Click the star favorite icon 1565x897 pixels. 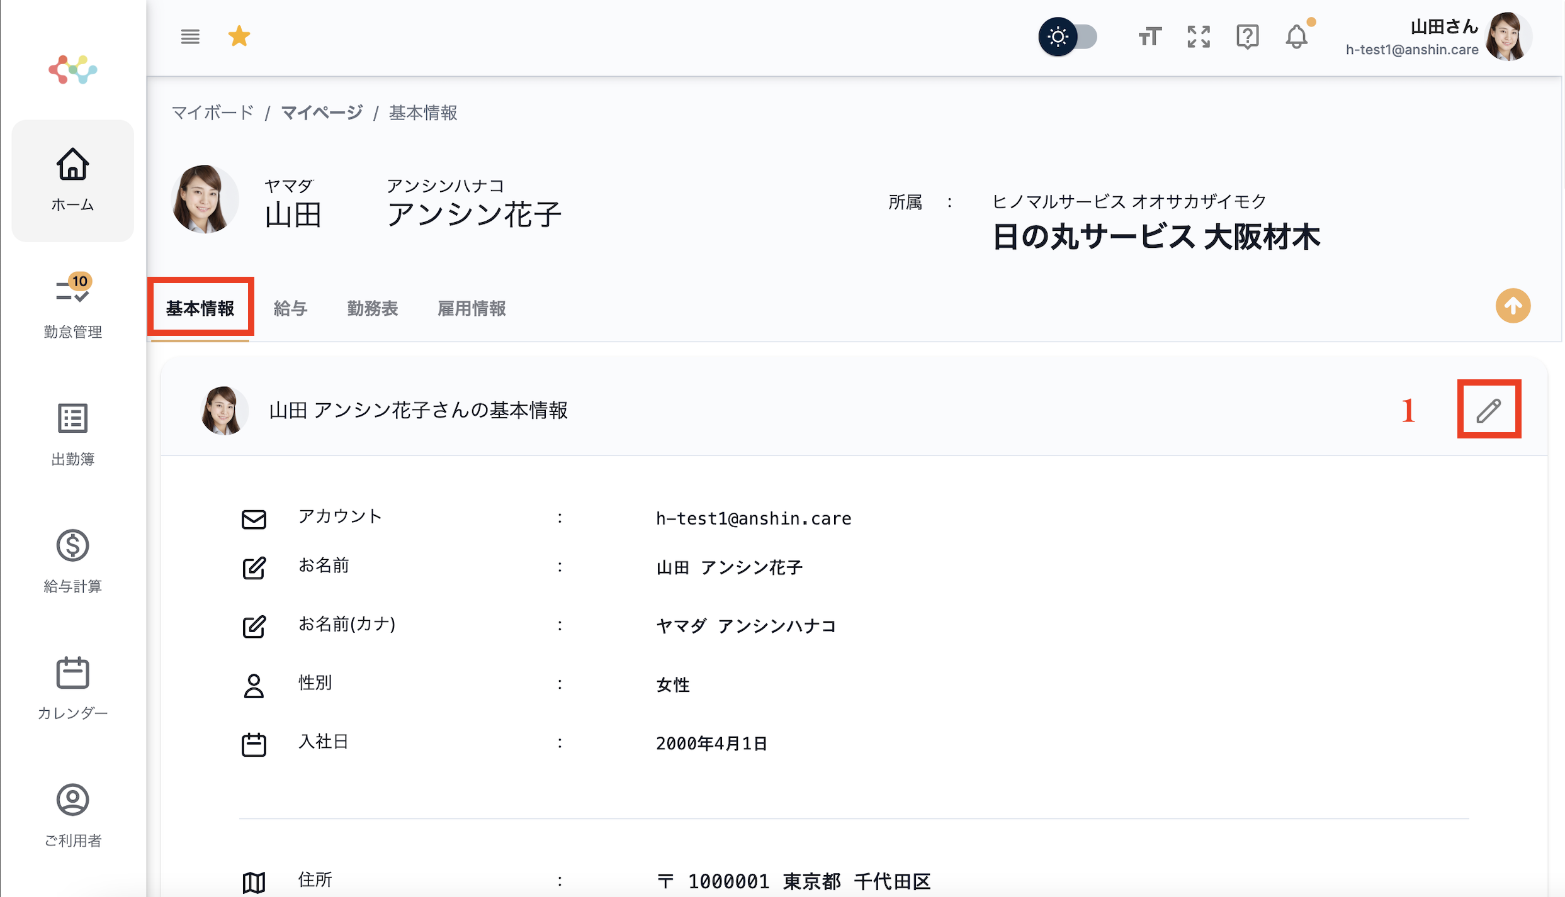click(x=239, y=36)
